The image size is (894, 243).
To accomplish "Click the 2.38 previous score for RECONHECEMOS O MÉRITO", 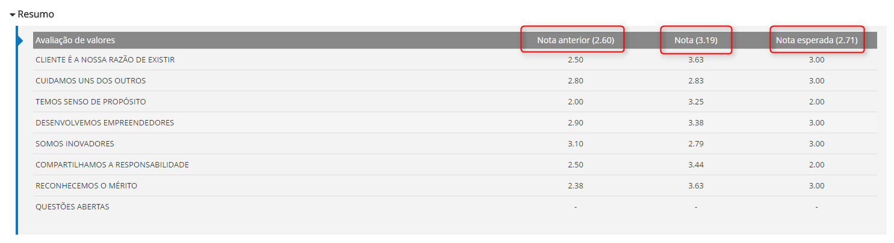I will [x=576, y=185].
